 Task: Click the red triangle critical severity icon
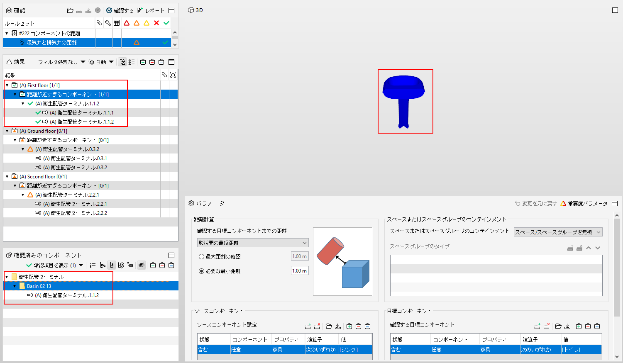127,23
